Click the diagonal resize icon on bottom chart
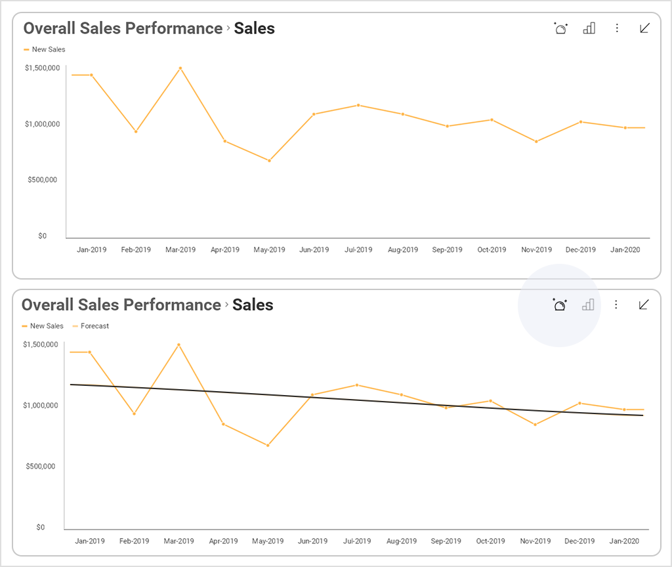 click(644, 304)
